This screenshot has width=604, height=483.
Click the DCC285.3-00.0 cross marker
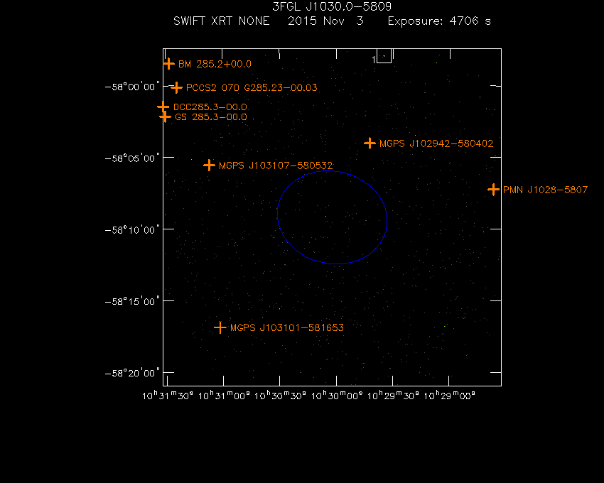click(x=163, y=107)
